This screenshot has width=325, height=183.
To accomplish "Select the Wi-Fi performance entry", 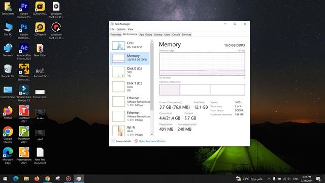I will pos(130,131).
